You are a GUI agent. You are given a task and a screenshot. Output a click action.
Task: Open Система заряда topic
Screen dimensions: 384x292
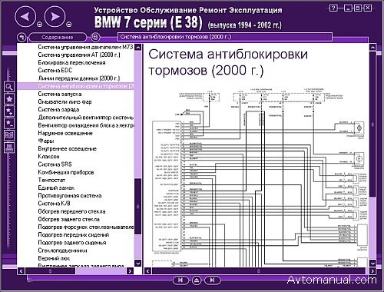[x=58, y=110]
